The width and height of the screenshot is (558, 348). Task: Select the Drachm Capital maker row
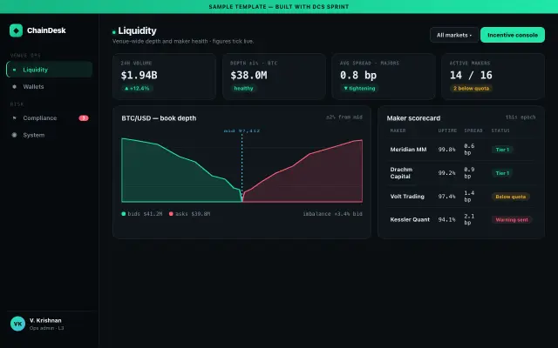(x=461, y=173)
